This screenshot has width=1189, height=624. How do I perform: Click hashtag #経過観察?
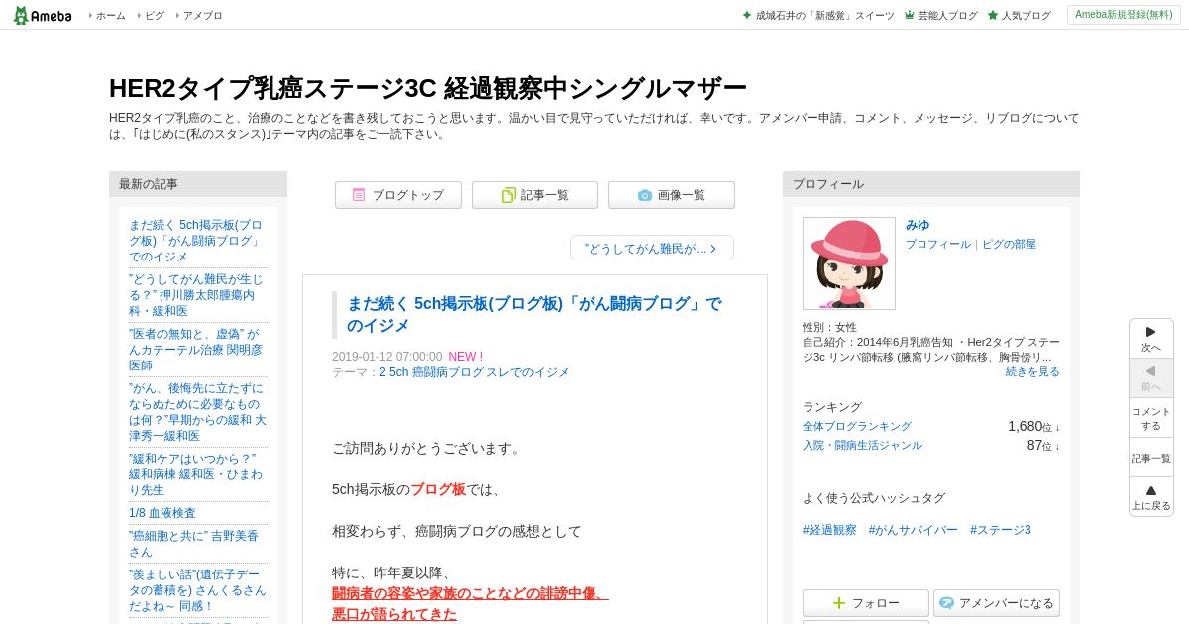(829, 530)
